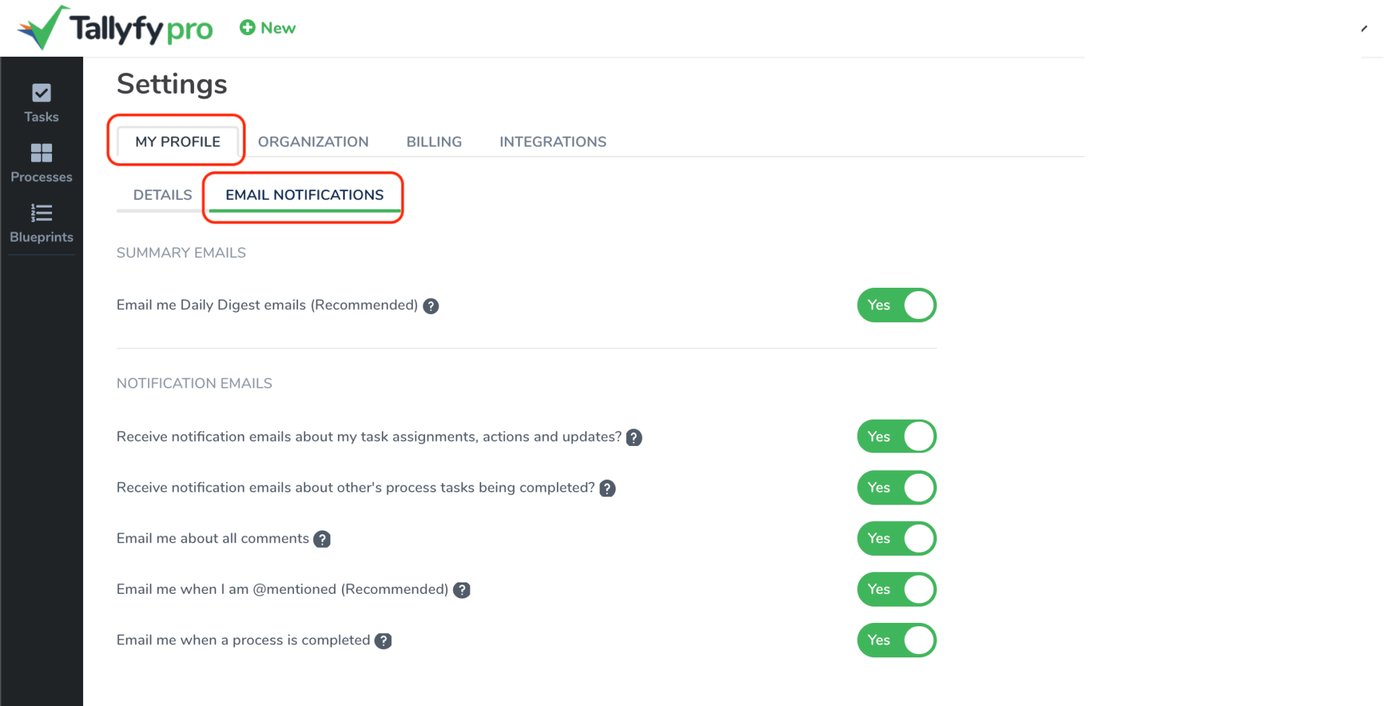Open help for @mentioned notifications

[462, 590]
